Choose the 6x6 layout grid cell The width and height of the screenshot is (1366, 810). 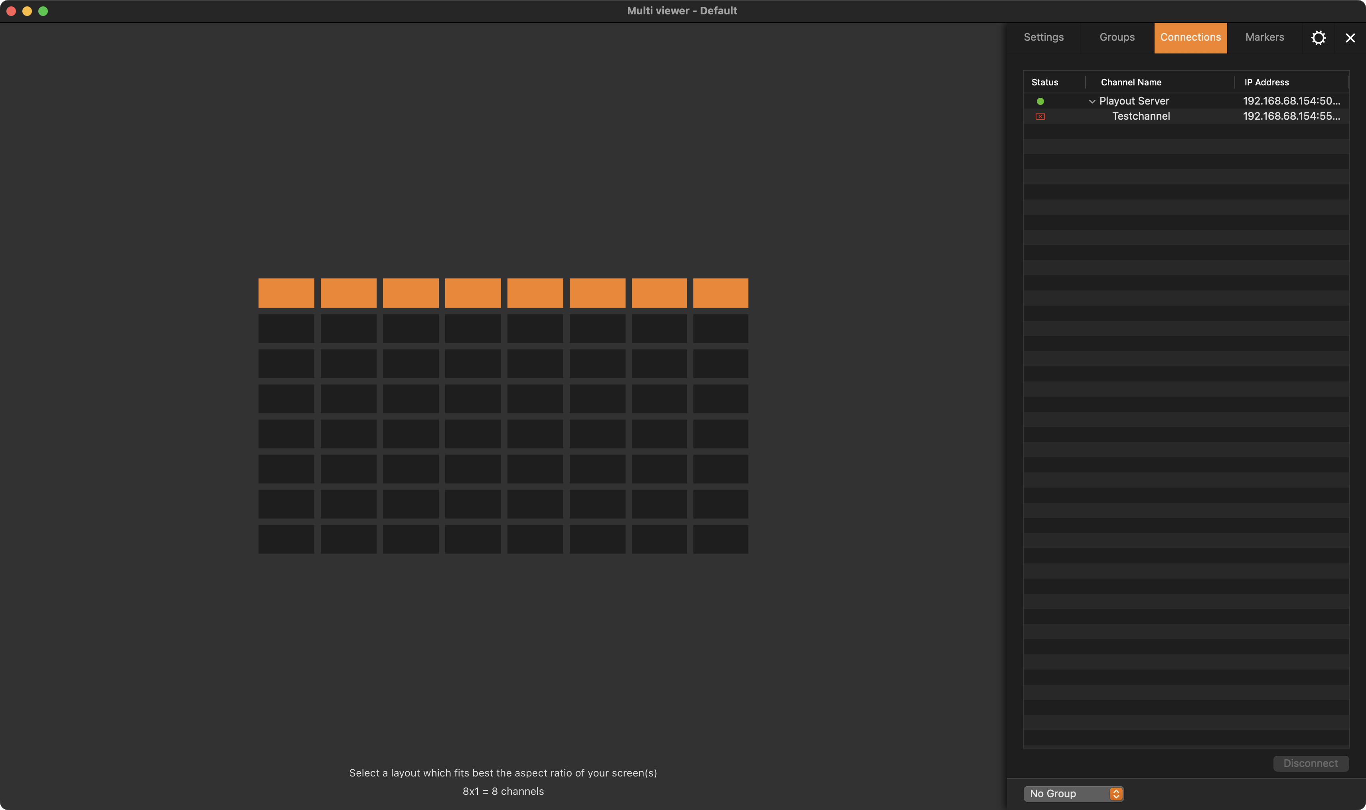pyautogui.click(x=597, y=469)
